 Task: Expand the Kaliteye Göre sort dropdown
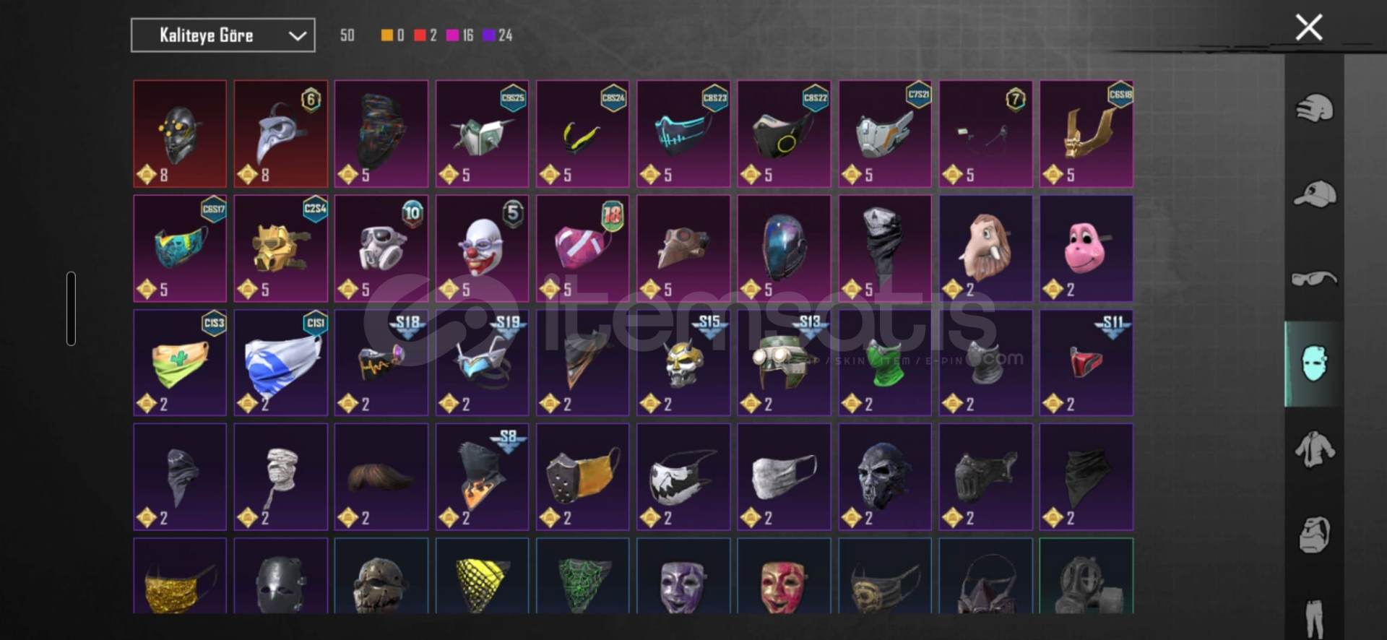click(222, 35)
